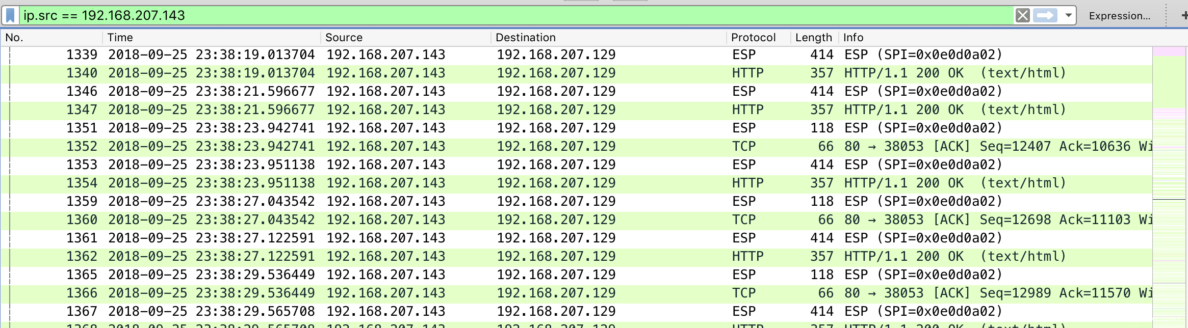The image size is (1188, 328).
Task: Click the Expression... button
Action: 1119,16
